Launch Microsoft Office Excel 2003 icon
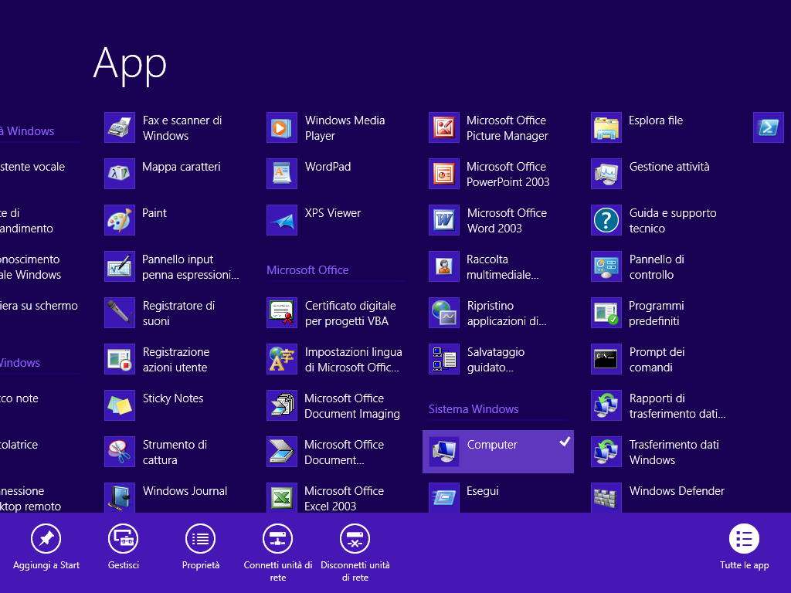This screenshot has width=791, height=593. coord(282,498)
